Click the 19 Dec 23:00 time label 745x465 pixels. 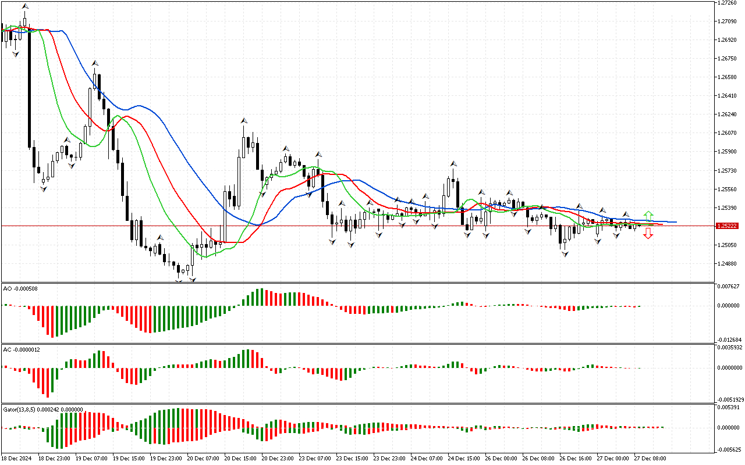pos(166,459)
